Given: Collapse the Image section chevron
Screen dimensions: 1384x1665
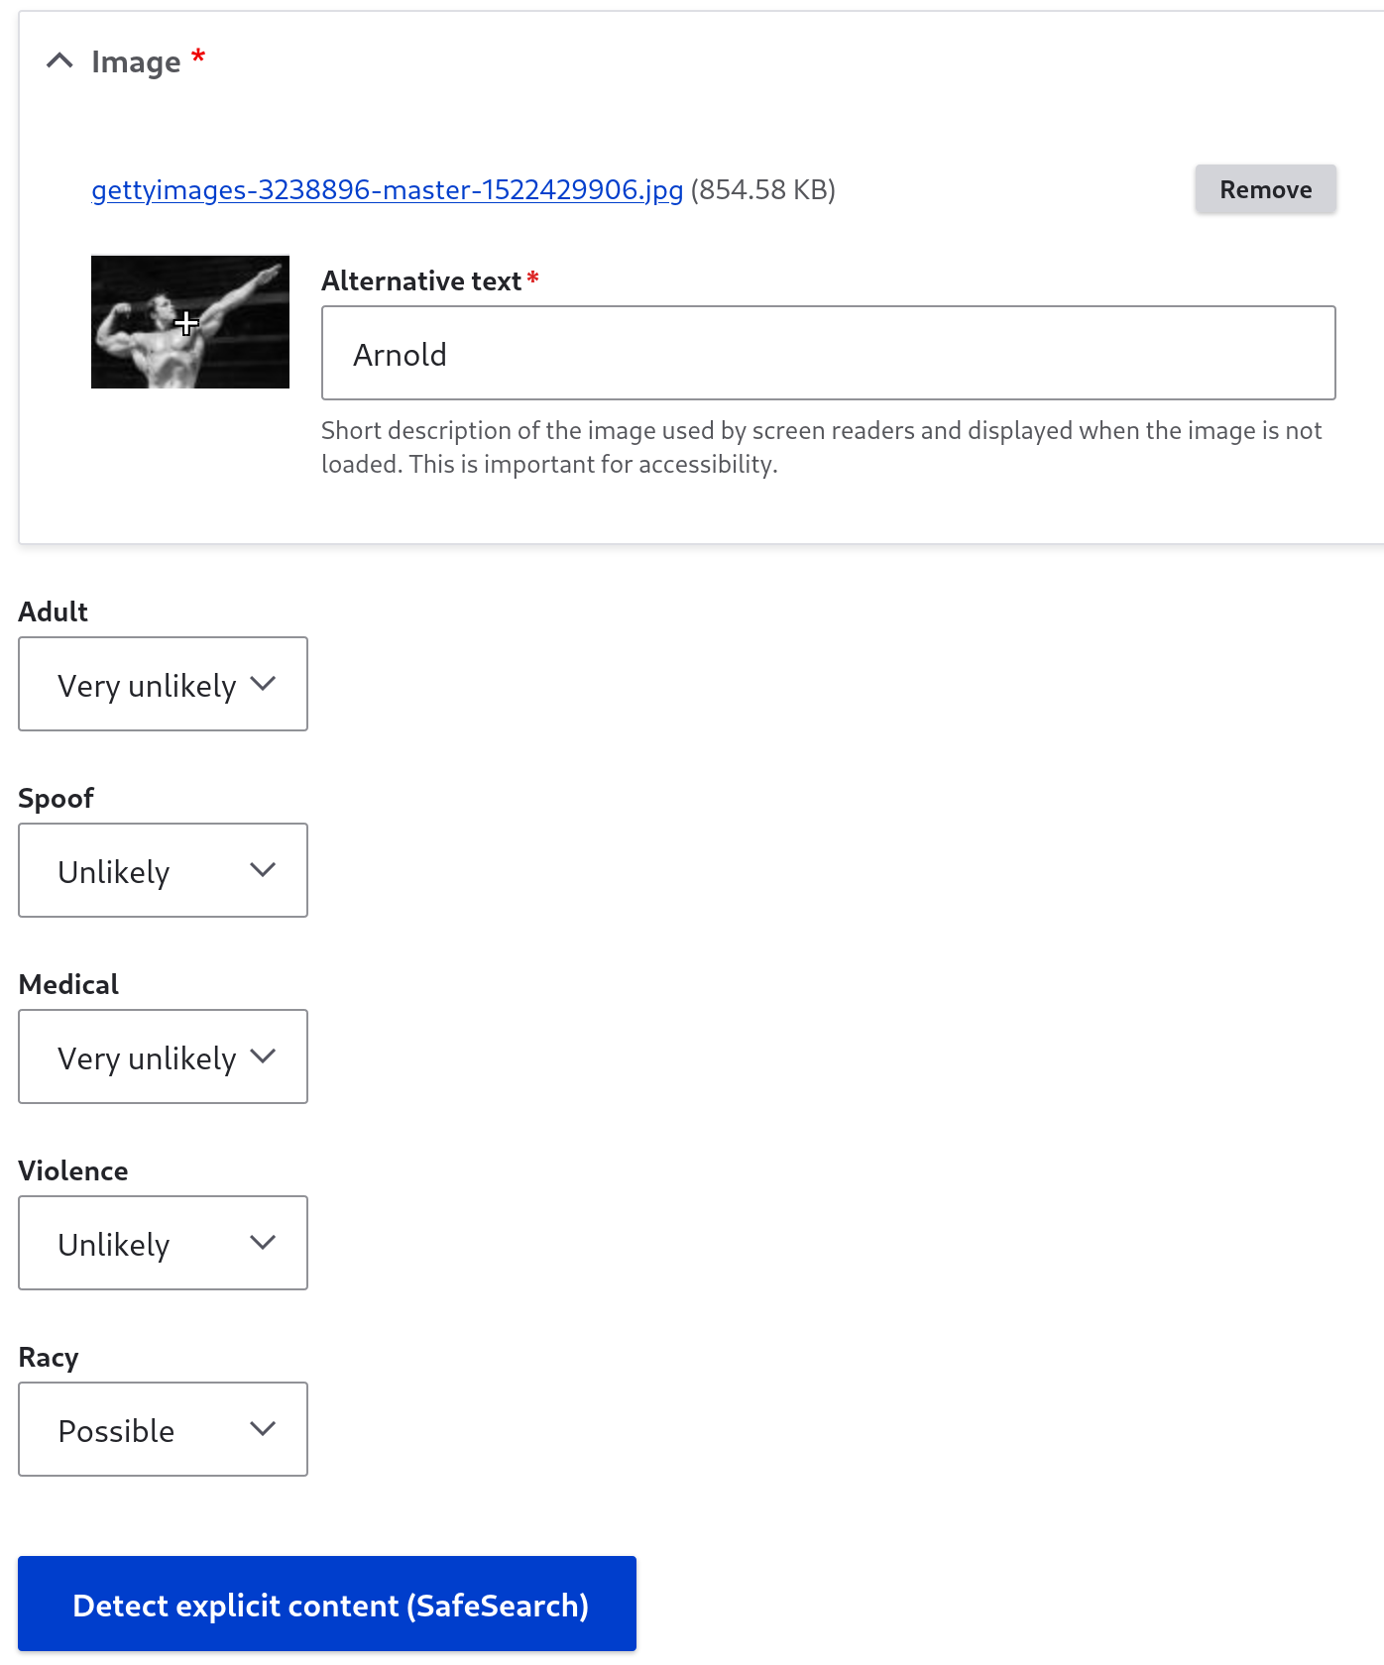Looking at the screenshot, I should 59,61.
